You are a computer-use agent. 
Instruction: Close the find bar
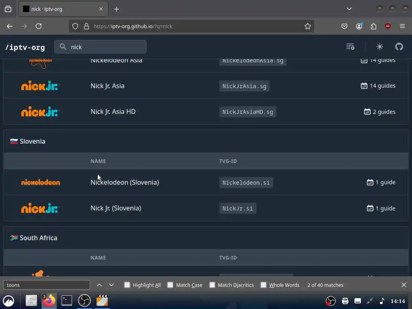pos(404,285)
